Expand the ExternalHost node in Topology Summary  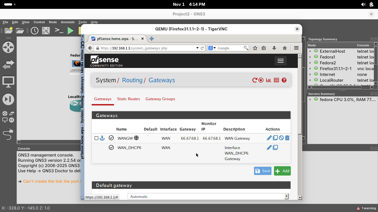[x=310, y=51]
